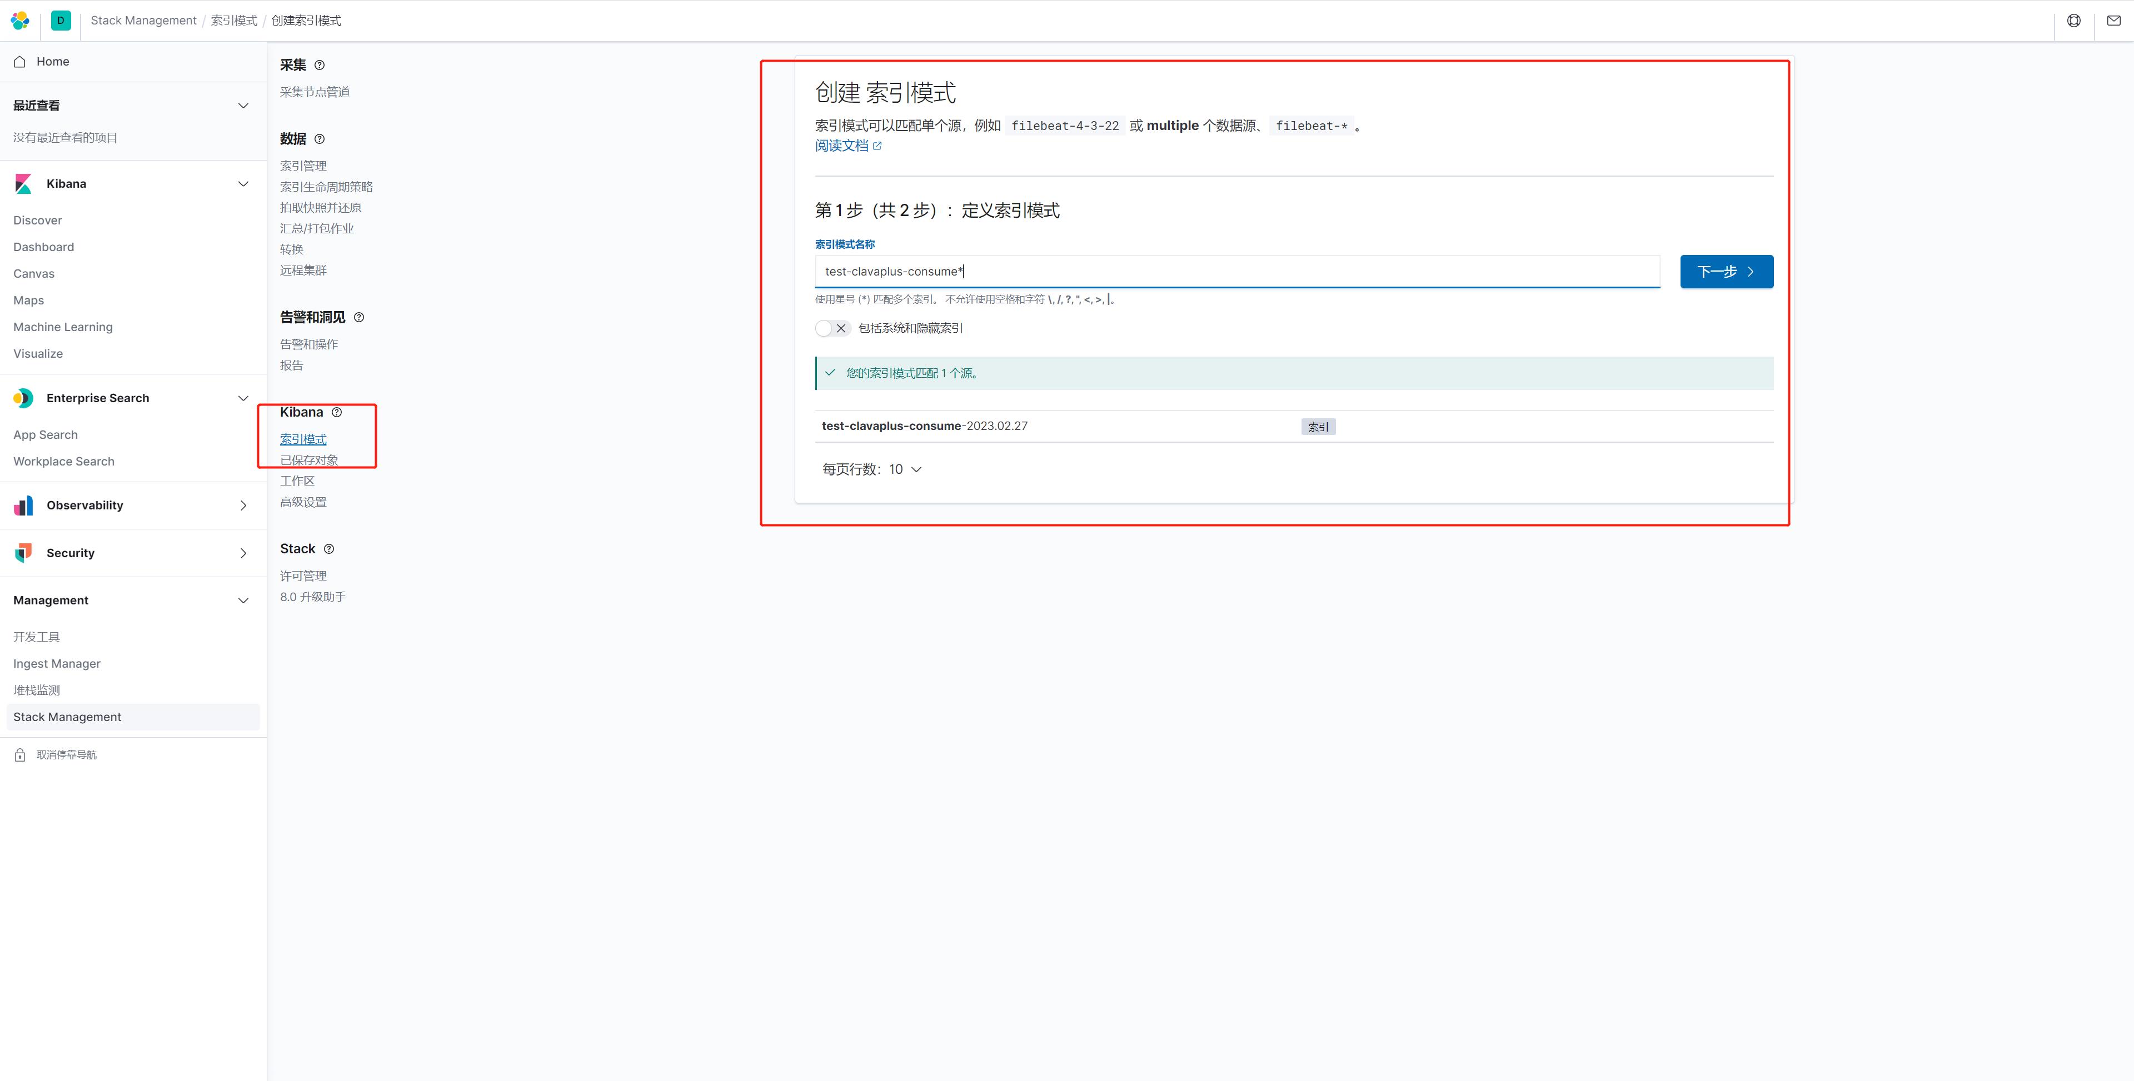Viewport: 2134px width, 1081px height.
Task: Open 汇总/打包作业
Action: (x=316, y=229)
